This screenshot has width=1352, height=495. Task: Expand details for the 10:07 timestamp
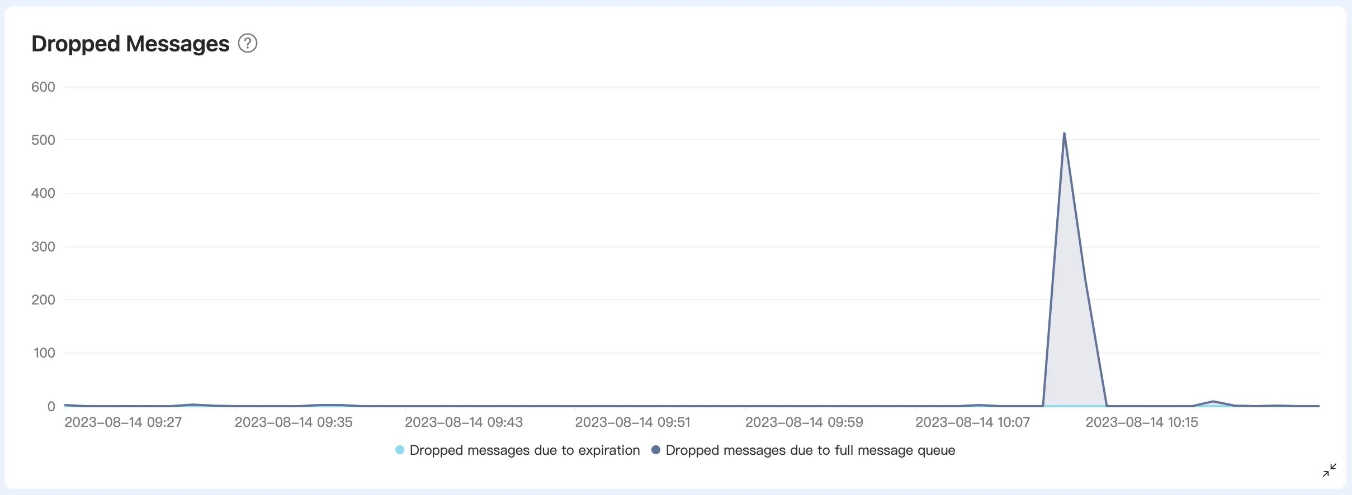tap(974, 422)
